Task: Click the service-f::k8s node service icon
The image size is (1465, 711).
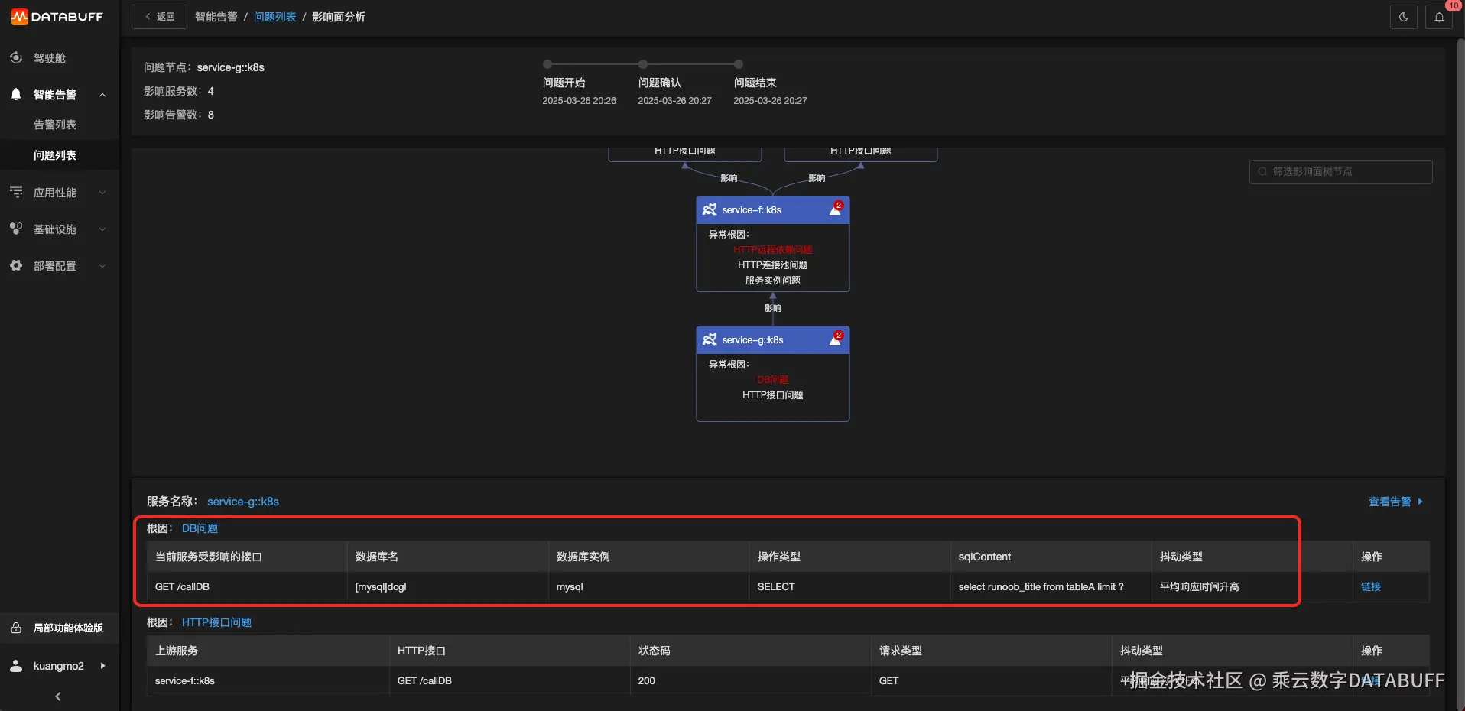Action: click(x=710, y=209)
